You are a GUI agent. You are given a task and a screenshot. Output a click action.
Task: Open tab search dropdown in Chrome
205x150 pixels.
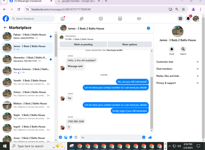click(x=4, y=1)
